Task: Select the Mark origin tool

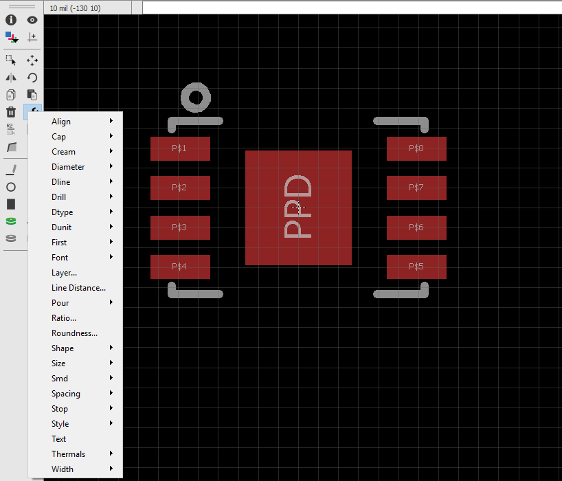Action: (x=32, y=36)
